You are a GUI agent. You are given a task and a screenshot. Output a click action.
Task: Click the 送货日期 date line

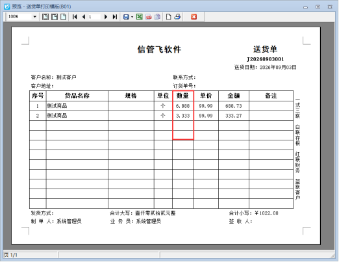[265, 67]
